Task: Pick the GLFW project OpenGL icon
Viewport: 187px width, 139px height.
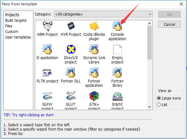Action: (x=48, y=96)
